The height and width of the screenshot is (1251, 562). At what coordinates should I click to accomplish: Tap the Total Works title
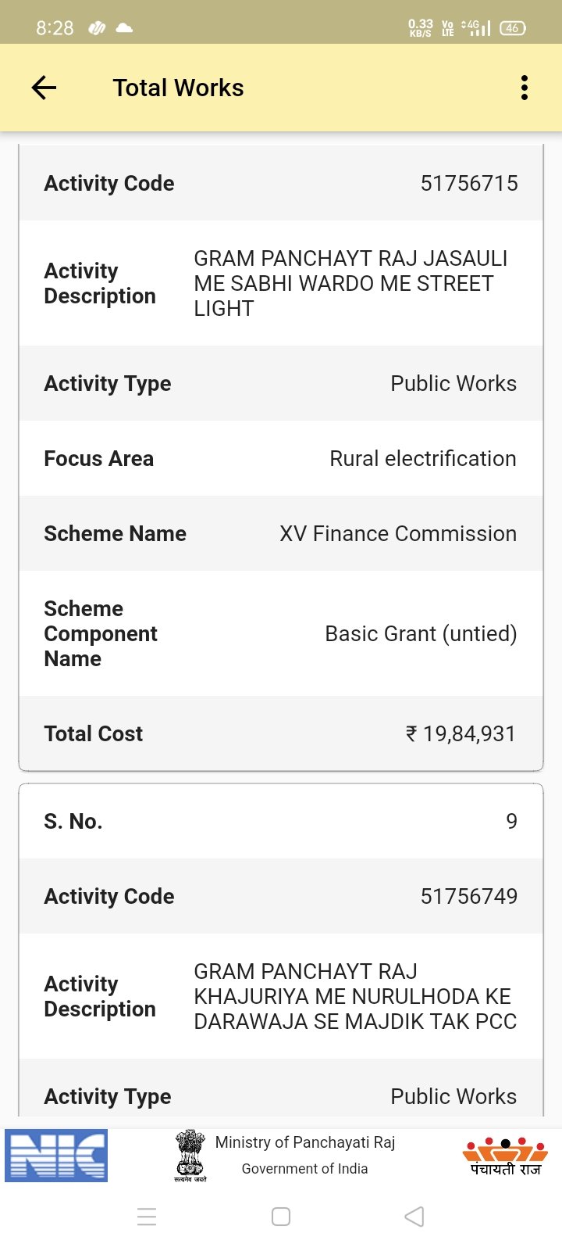(x=178, y=88)
